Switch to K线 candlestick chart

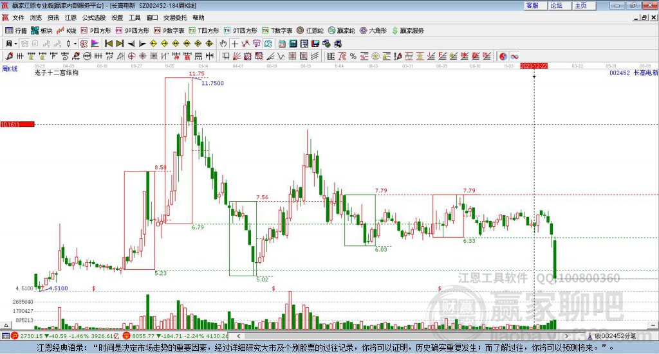coord(66,31)
